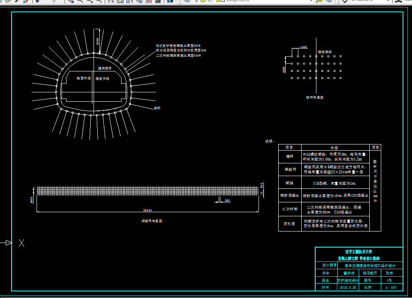Open the QuickCalc grid icon
Viewport: 412px width, 298px height.
158,1
